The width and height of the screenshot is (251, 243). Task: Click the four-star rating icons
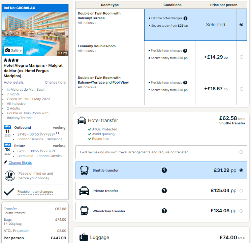[11, 60]
